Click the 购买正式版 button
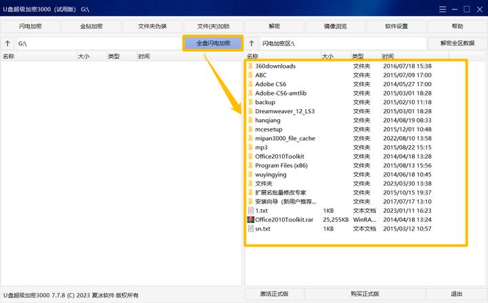488x303 pixels. point(365,294)
